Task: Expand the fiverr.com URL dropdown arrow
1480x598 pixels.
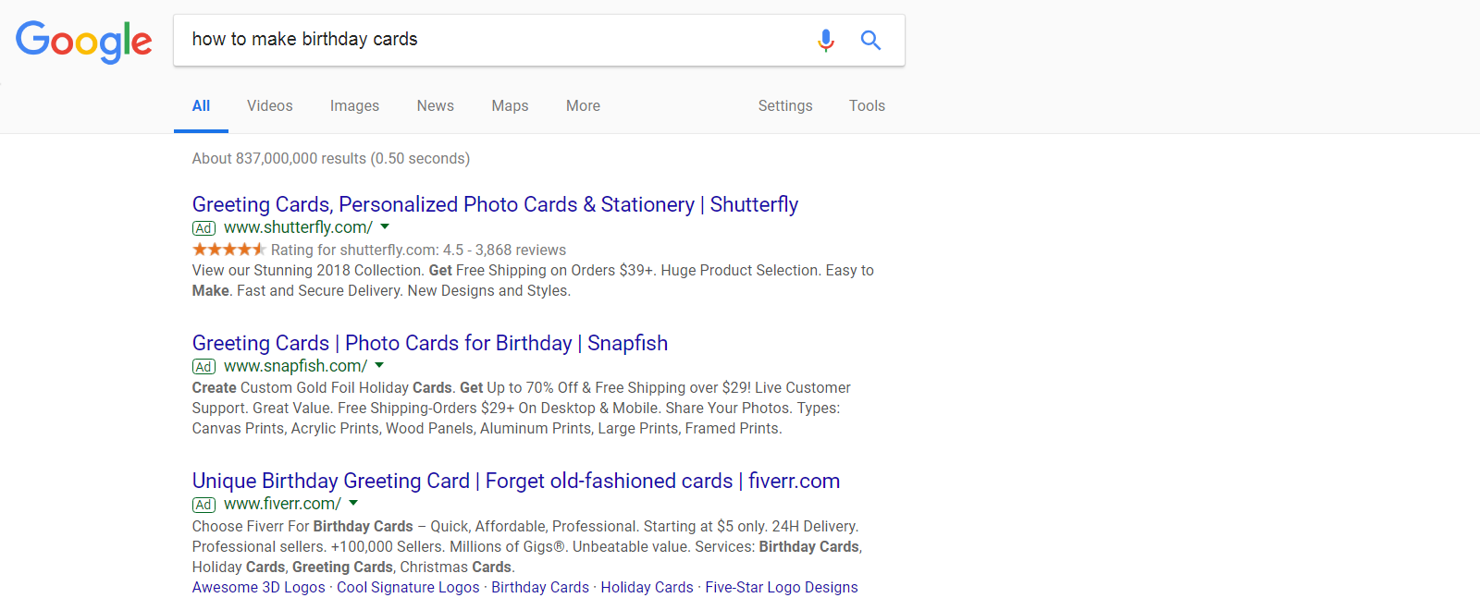Action: tap(353, 504)
